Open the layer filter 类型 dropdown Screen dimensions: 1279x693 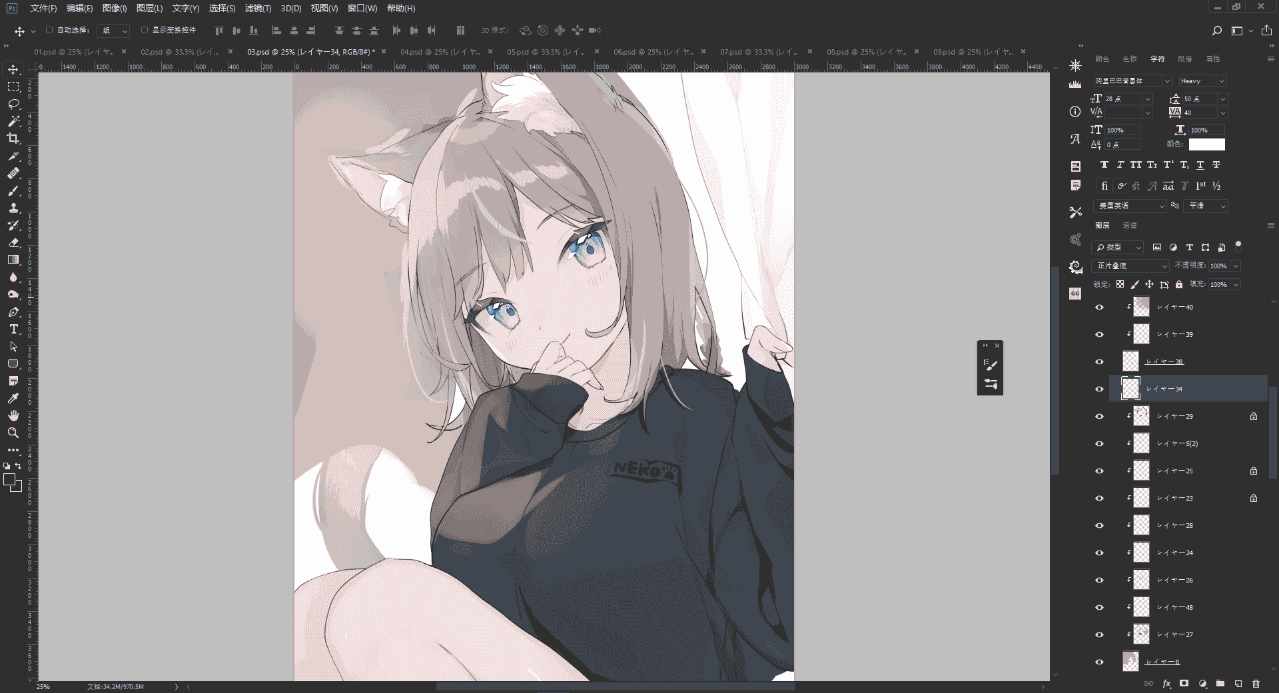(x=1117, y=247)
